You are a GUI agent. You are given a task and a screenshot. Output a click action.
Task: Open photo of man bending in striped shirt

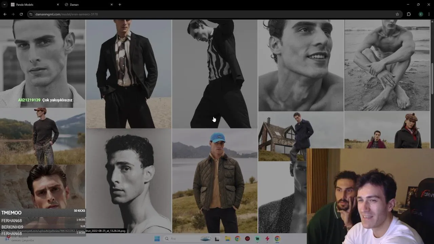(215, 74)
